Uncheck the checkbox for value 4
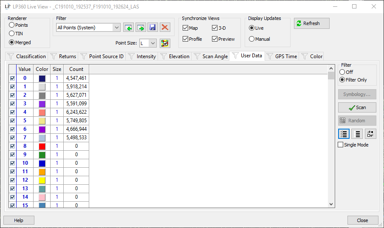Screen dimensions: 384x228 tap(12, 112)
